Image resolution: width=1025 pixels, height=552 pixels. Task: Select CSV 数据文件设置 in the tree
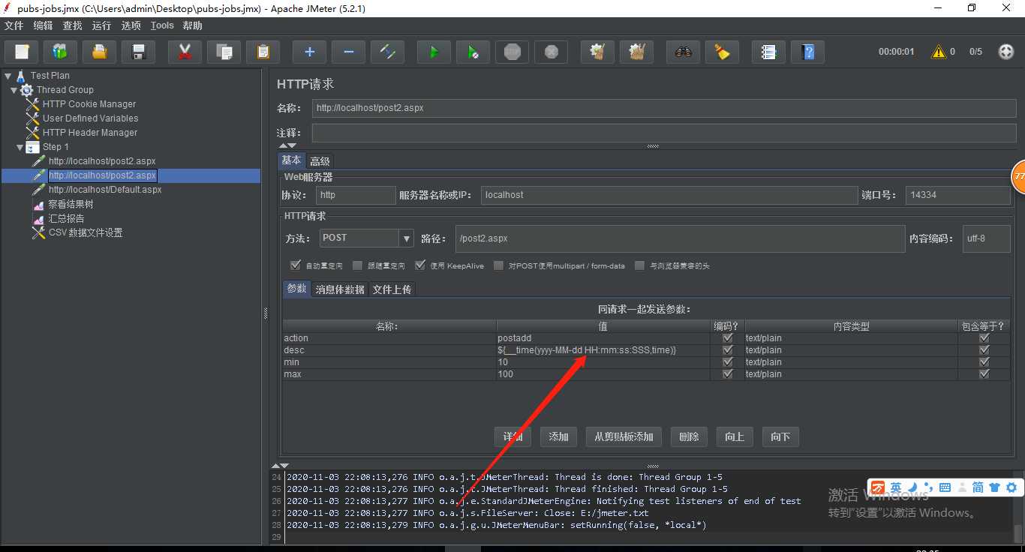[x=85, y=232]
